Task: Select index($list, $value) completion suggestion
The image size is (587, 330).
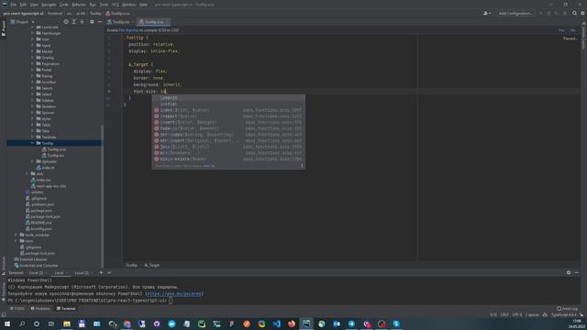Action: pos(228,110)
